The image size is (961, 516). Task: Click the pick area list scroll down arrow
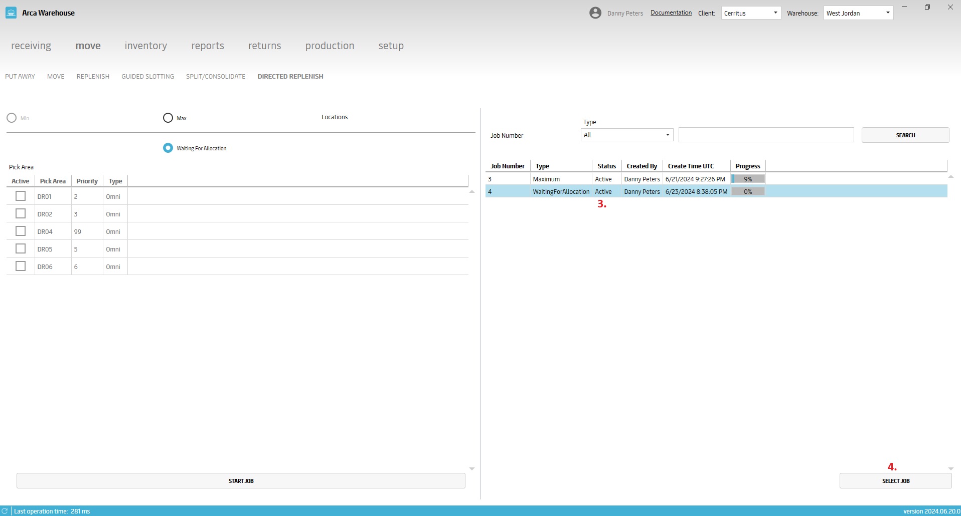(472, 468)
